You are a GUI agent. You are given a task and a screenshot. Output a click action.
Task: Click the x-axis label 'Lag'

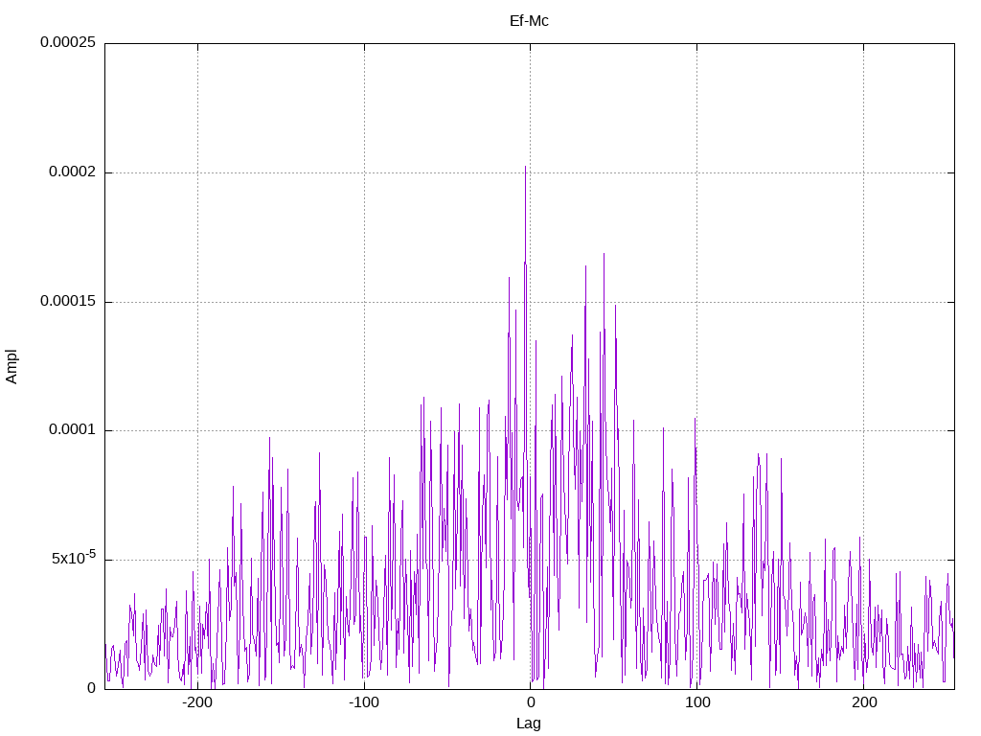click(x=529, y=724)
